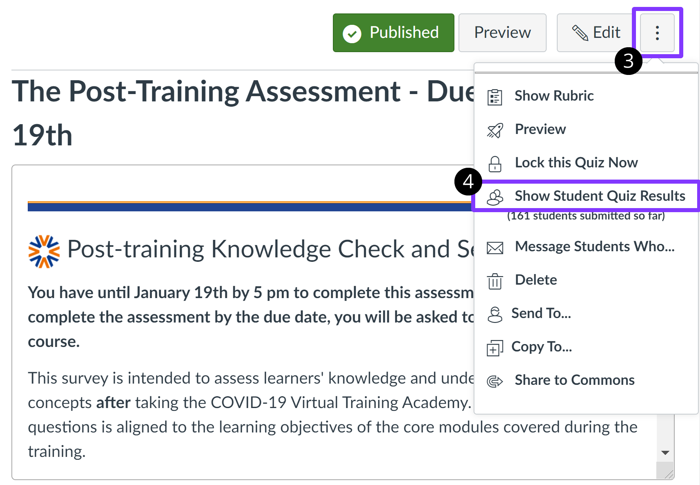The height and width of the screenshot is (485, 700).
Task: Toggle the green Published status button
Action: tap(393, 33)
